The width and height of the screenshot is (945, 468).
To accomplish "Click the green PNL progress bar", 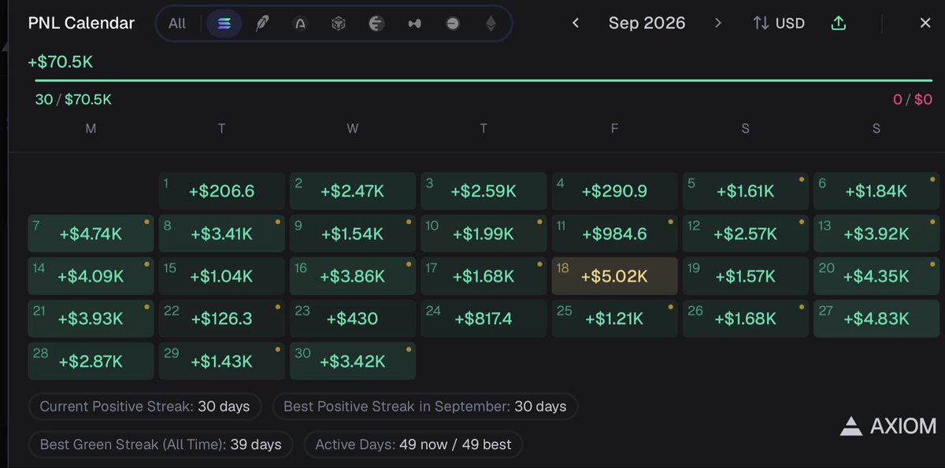I will (484, 80).
